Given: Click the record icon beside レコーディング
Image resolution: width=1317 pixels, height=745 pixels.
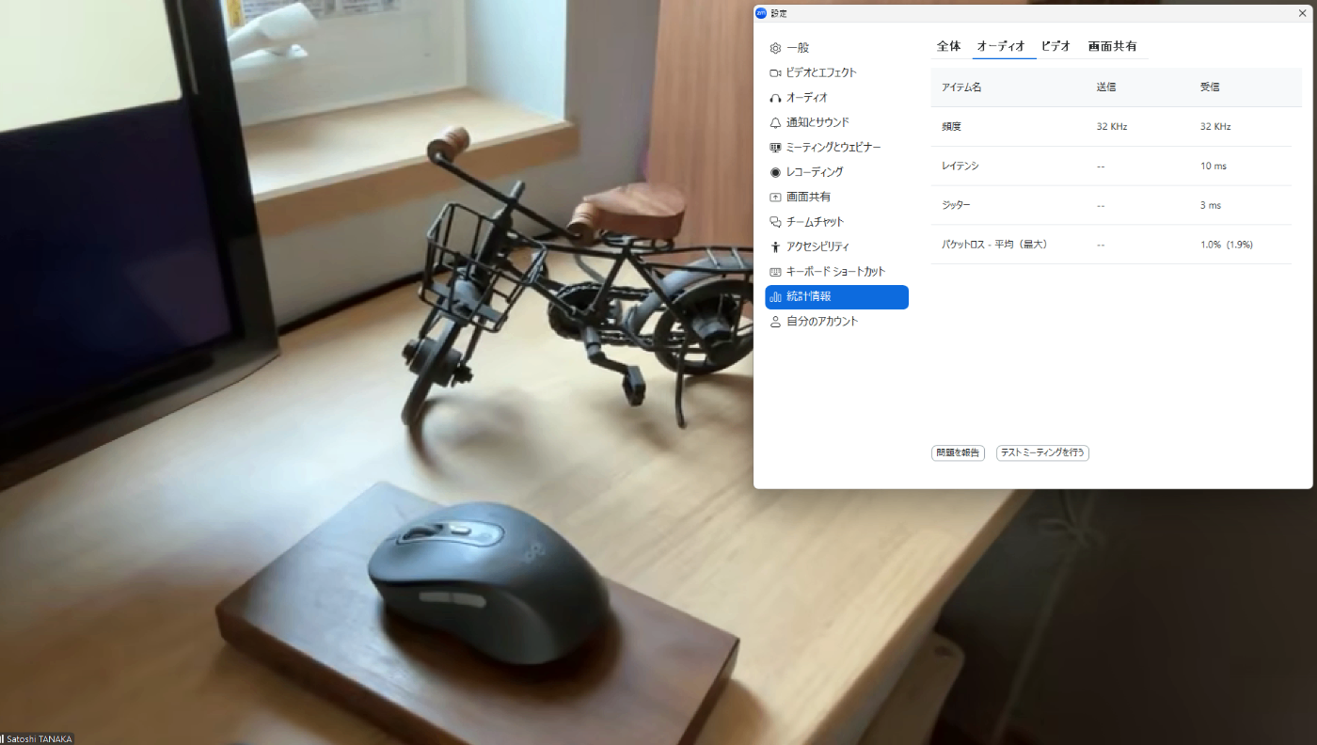Looking at the screenshot, I should 775,172.
